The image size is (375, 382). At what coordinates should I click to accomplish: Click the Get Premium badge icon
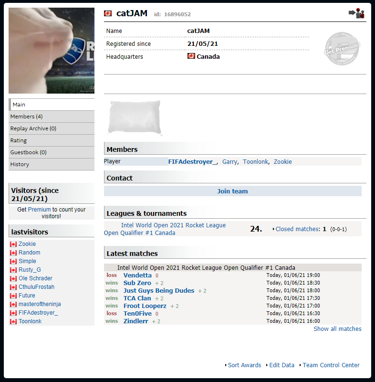pos(342,49)
